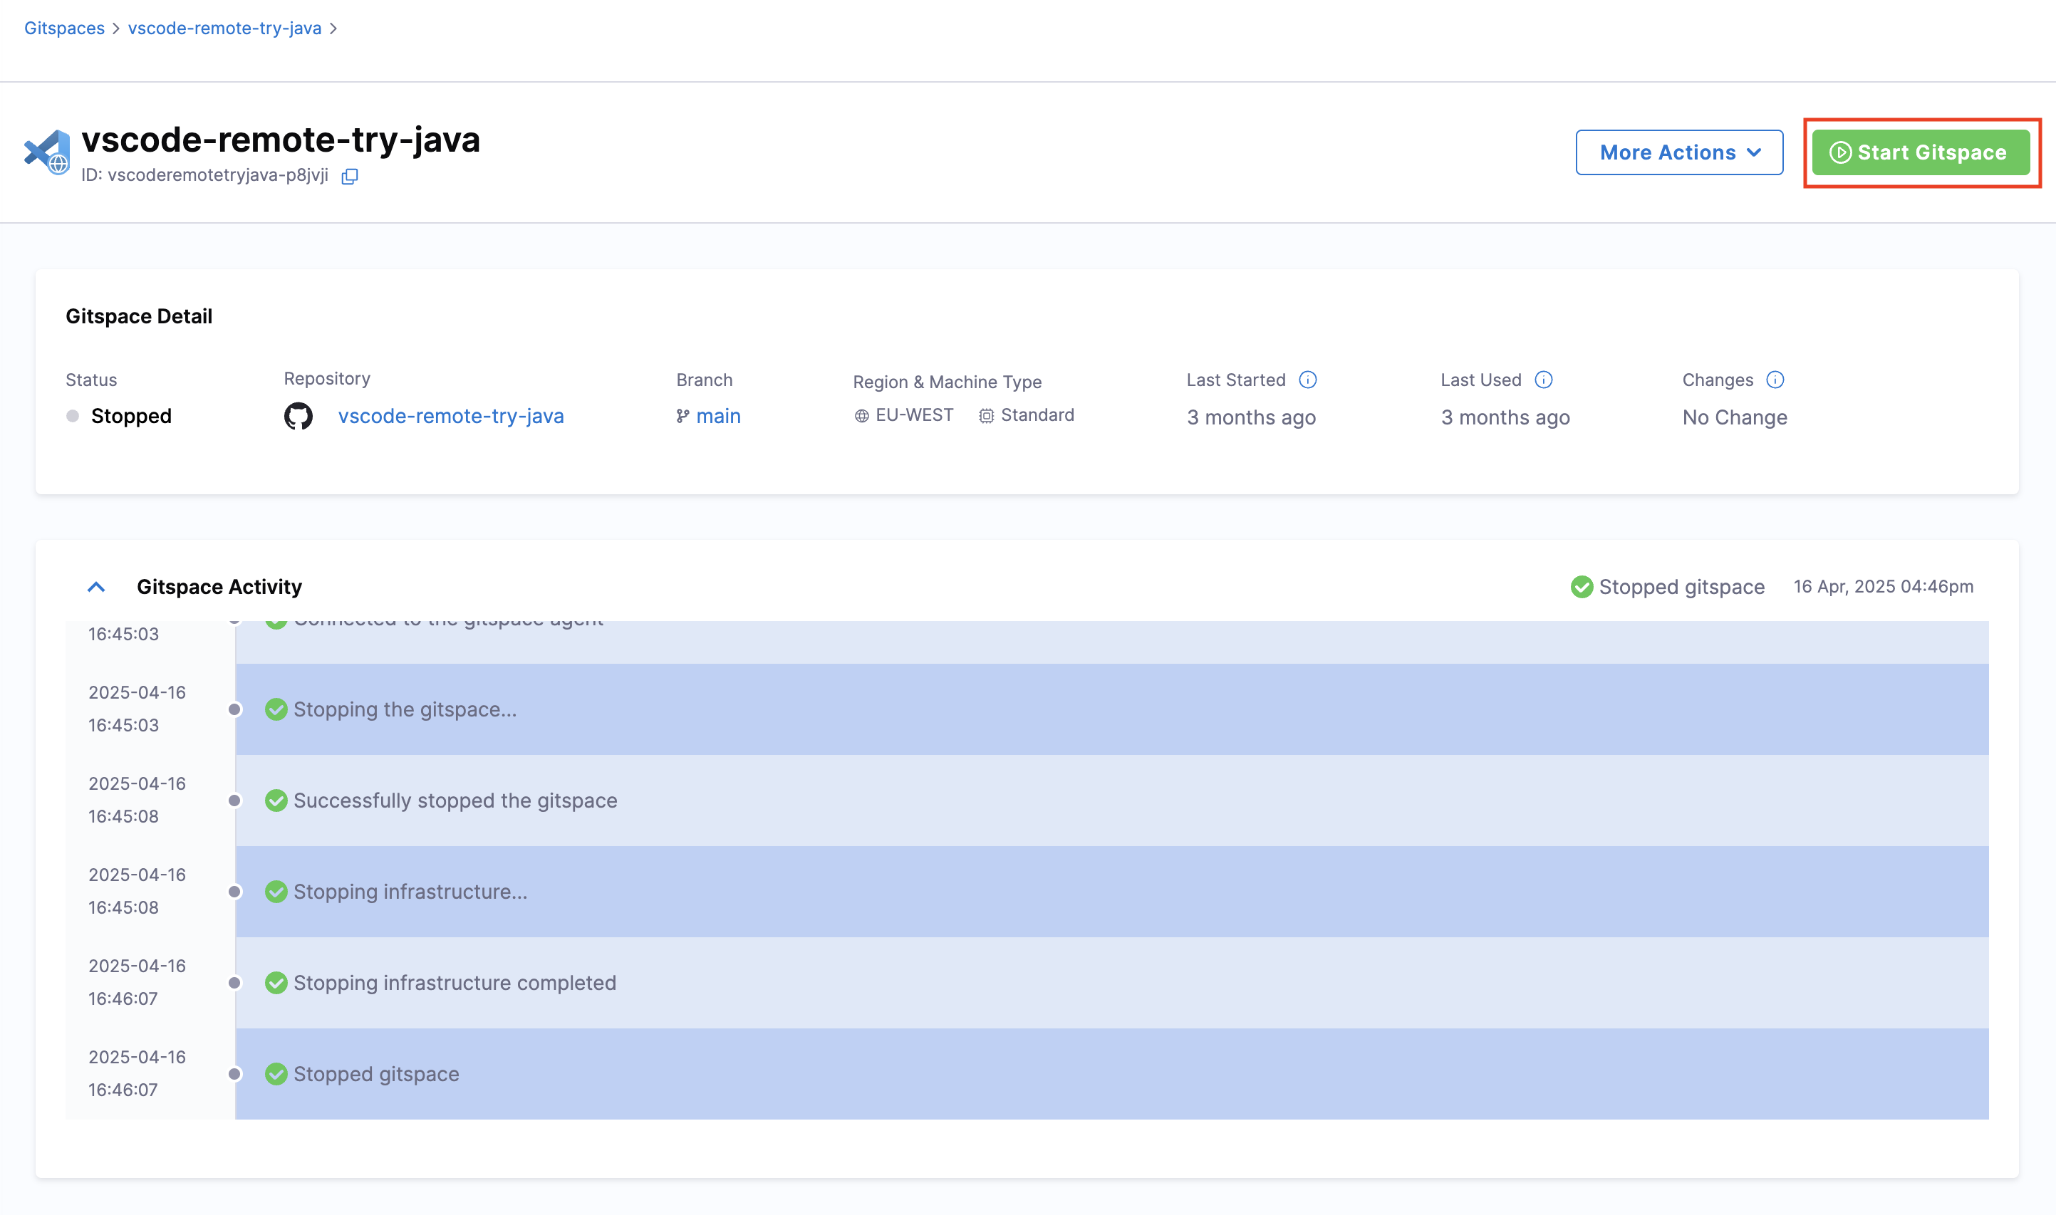Select the Stopping infrastructure completed log entry

(455, 983)
